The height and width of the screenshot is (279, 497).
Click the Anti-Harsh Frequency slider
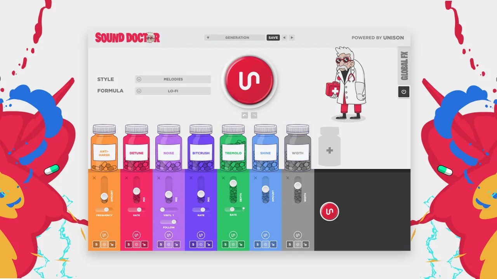point(104,210)
